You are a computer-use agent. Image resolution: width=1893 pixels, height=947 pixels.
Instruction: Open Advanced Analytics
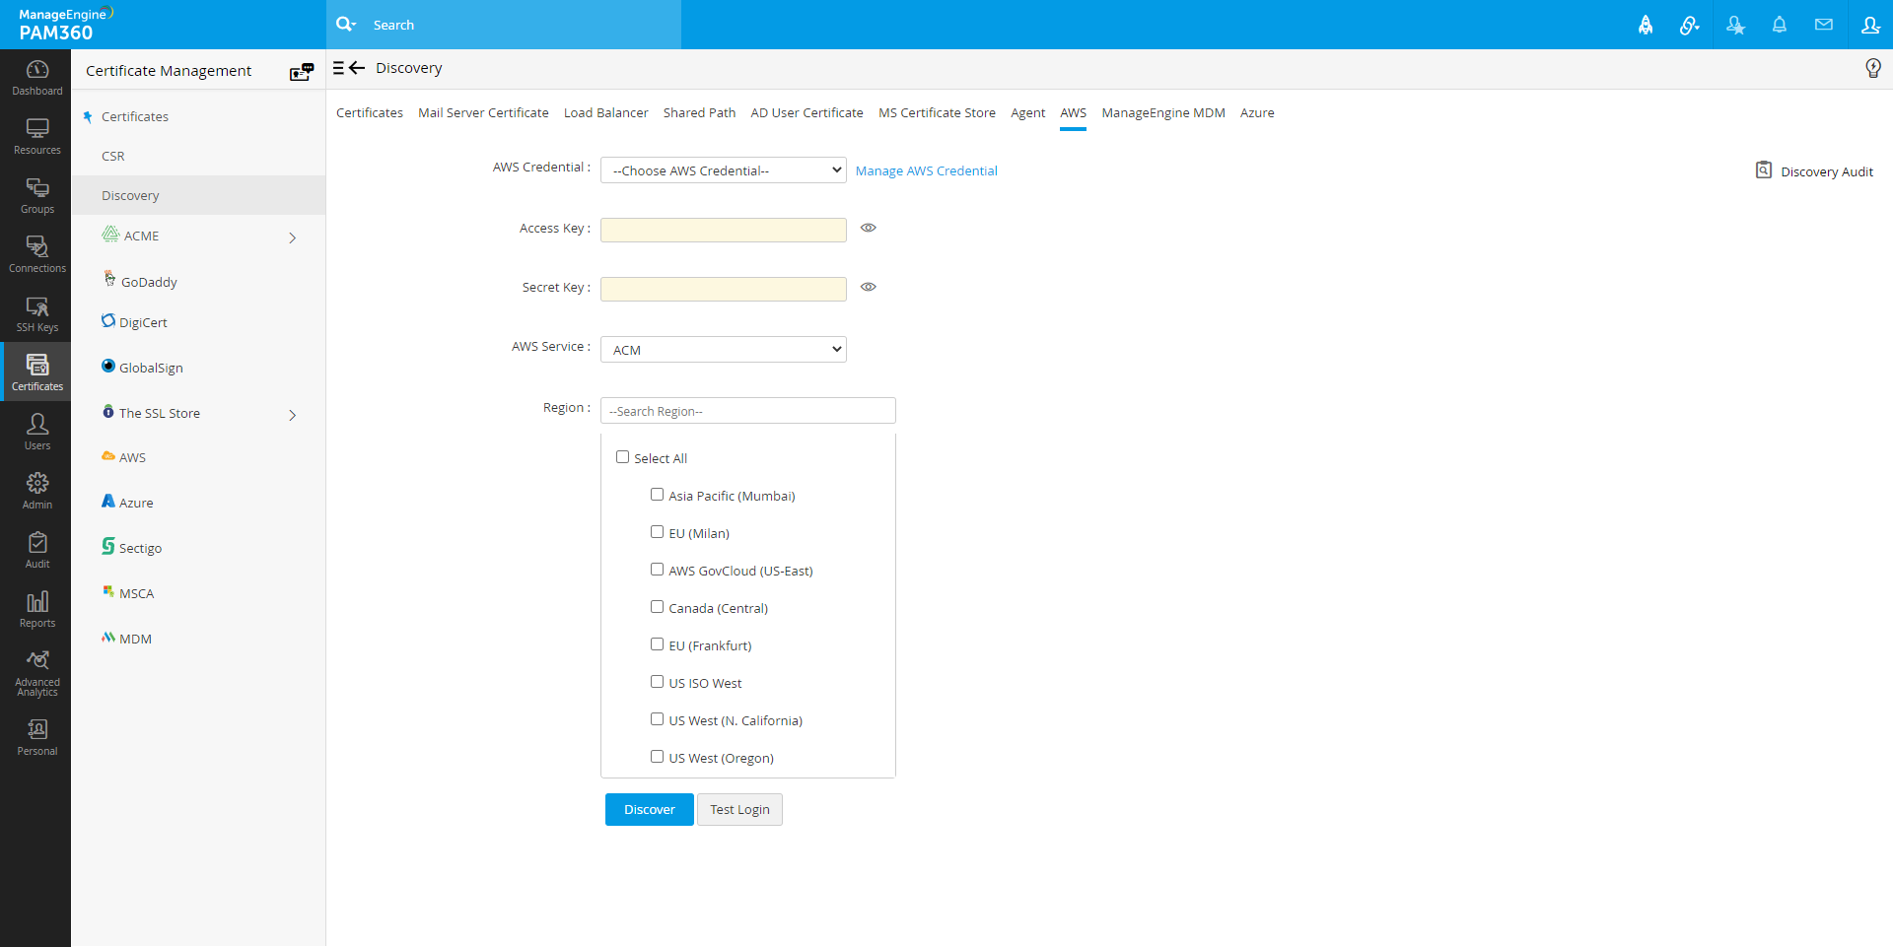coord(36,672)
